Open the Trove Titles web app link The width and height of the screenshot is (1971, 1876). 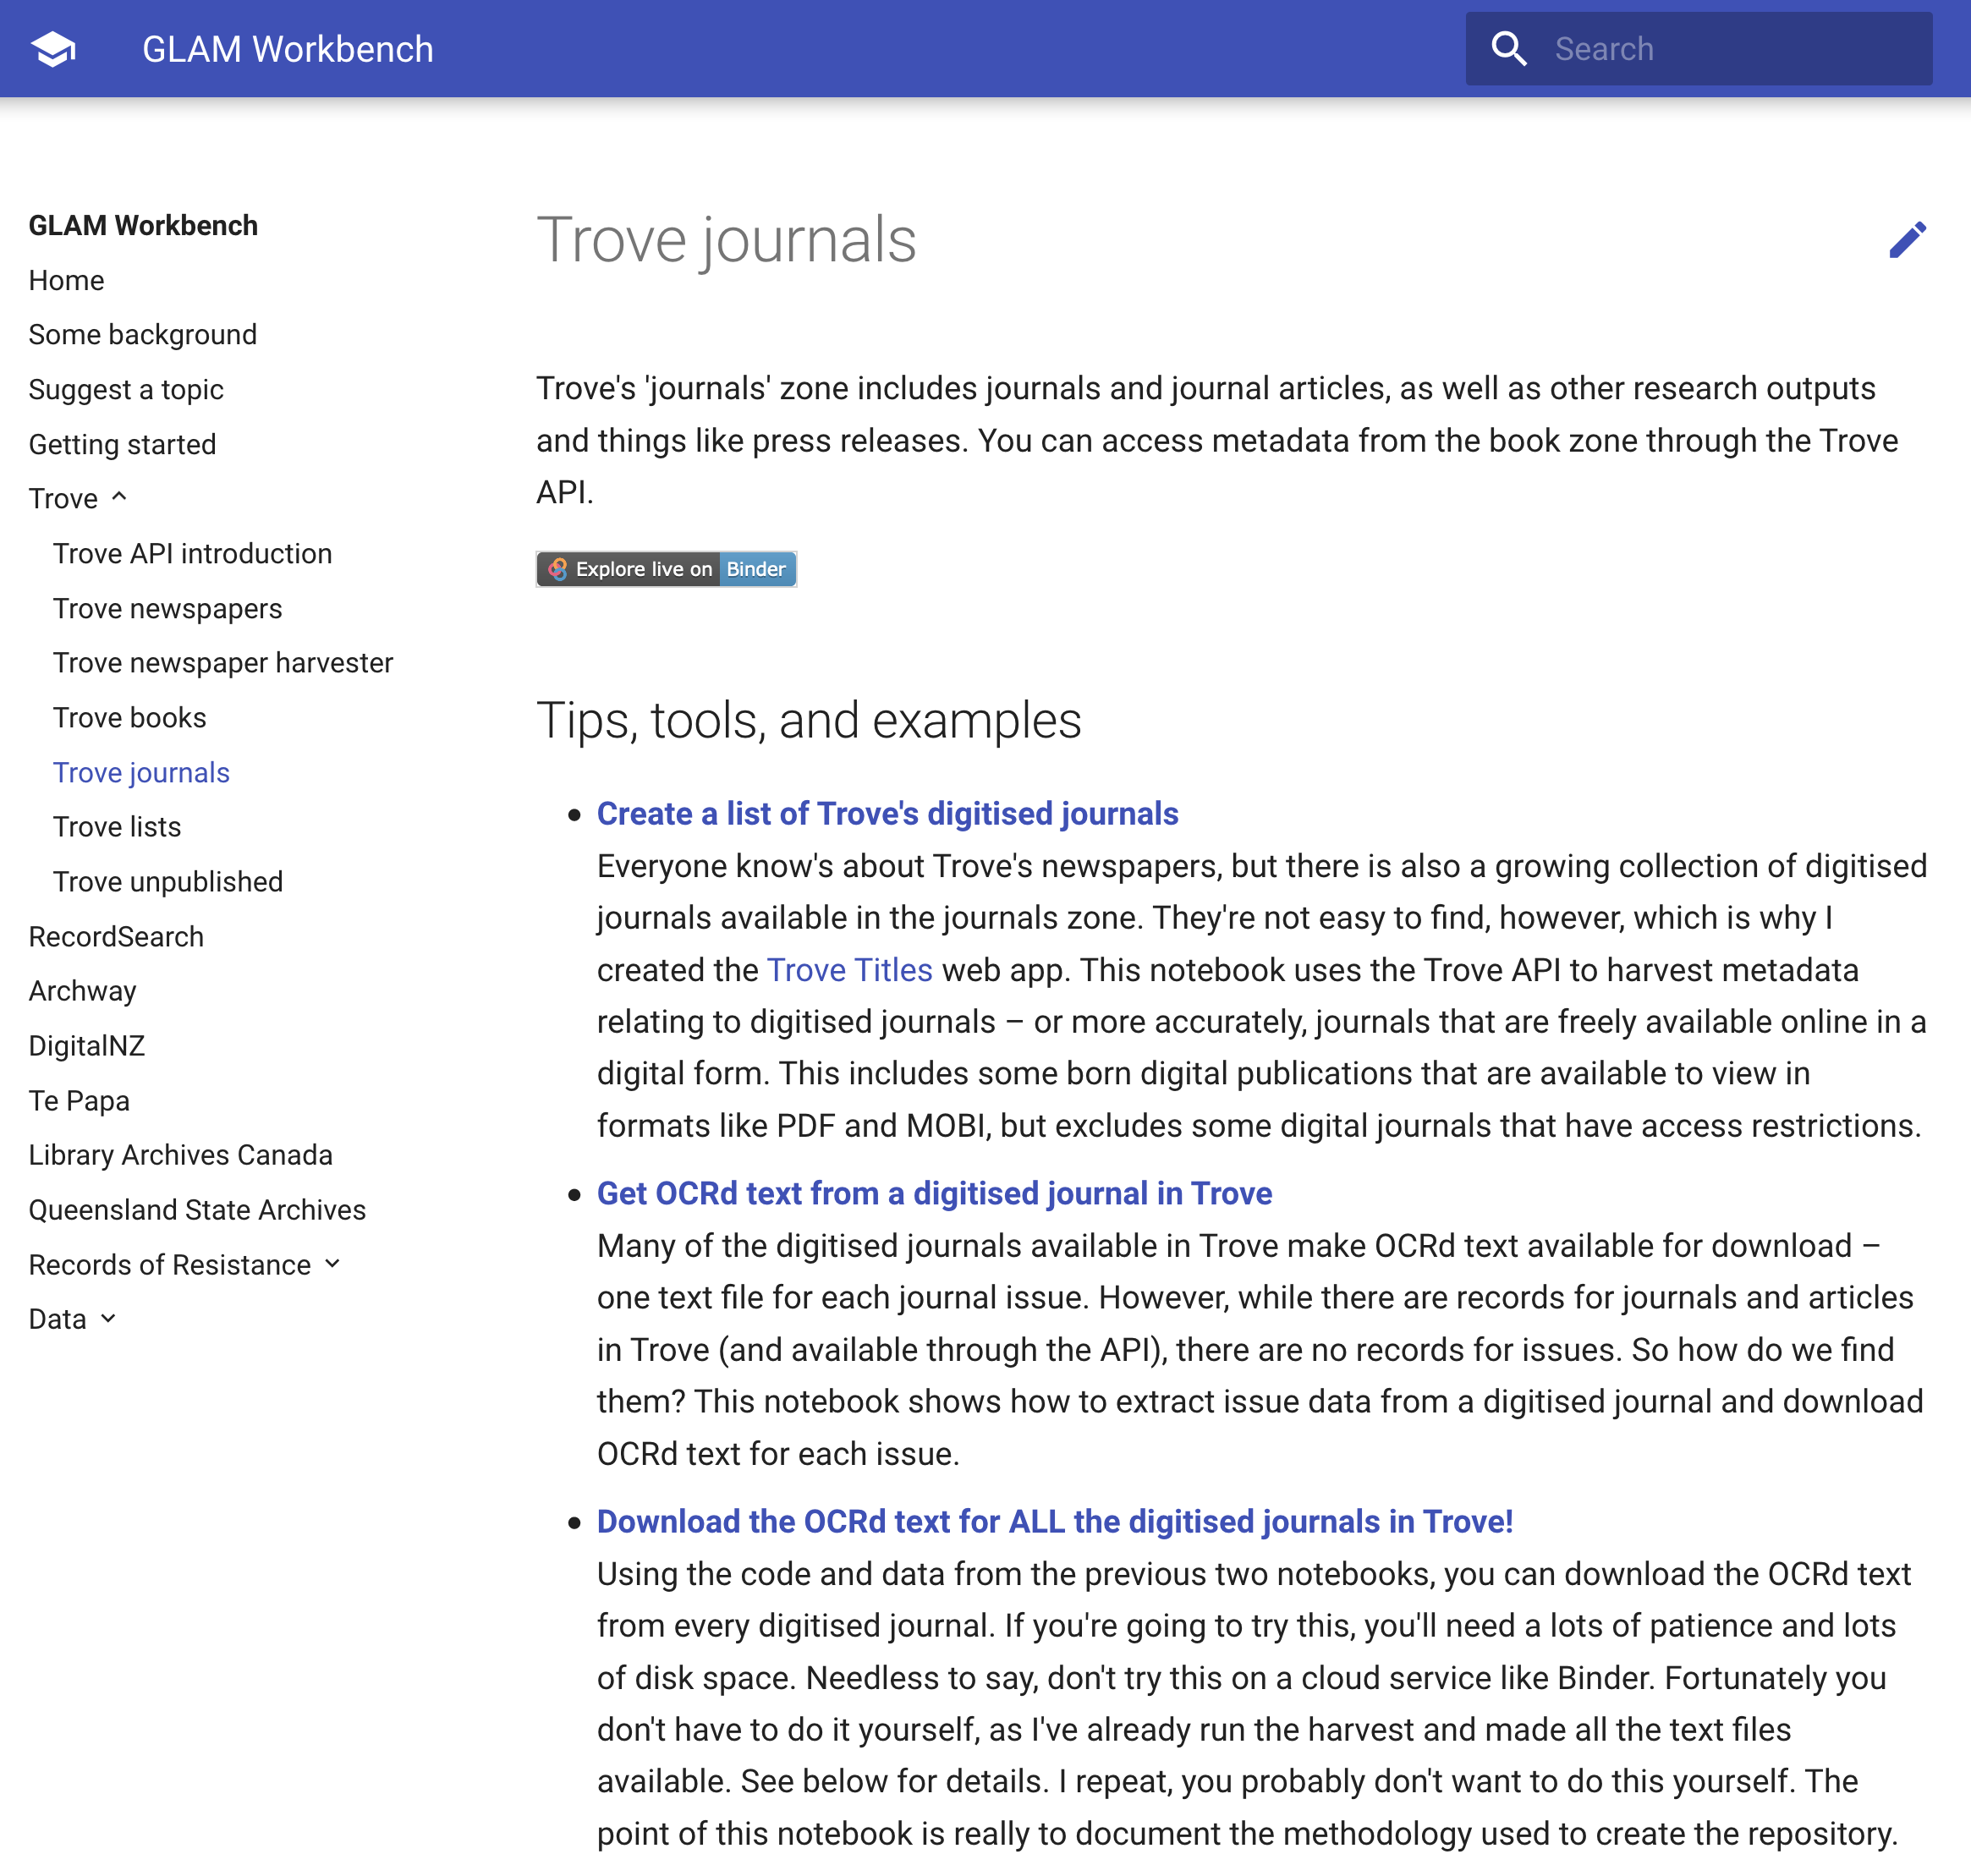coord(849,969)
